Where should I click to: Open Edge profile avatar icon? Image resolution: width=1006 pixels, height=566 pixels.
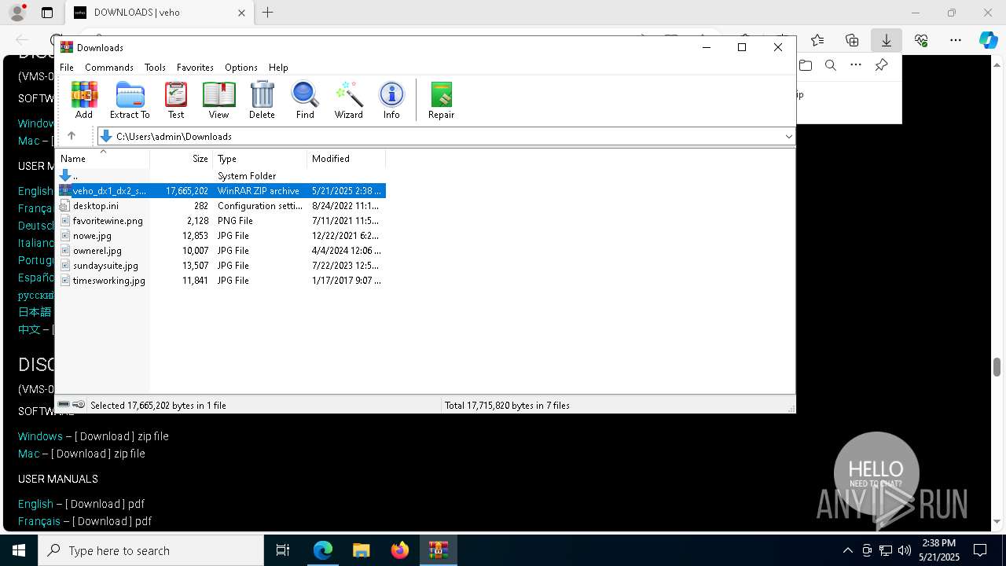(x=17, y=13)
